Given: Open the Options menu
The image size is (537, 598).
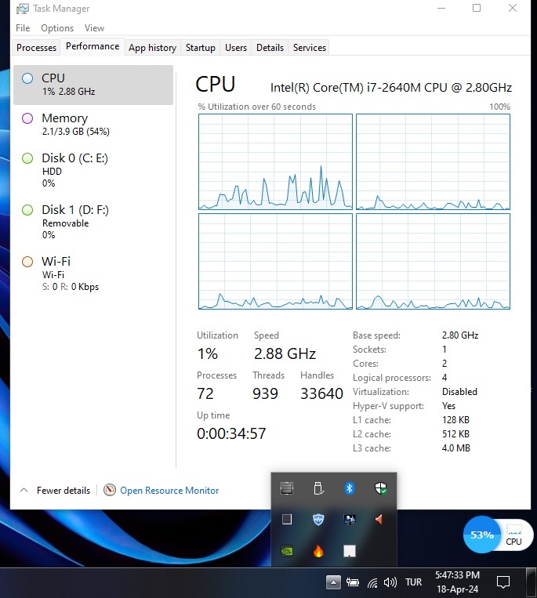Looking at the screenshot, I should (57, 28).
